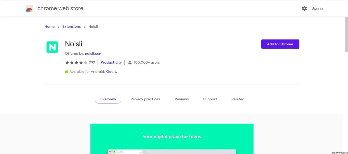Image resolution: width=348 pixels, height=154 pixels.
Task: Add Noisli to Chrome
Action: point(280,44)
